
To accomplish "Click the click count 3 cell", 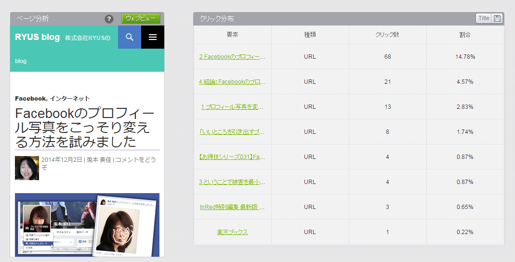I will [x=387, y=207].
